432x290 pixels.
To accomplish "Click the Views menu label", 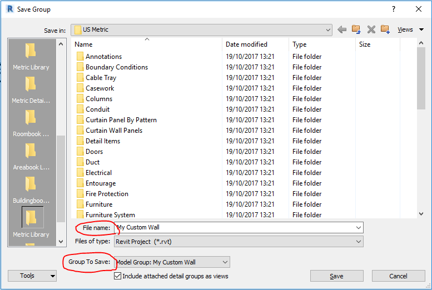I will [x=405, y=29].
